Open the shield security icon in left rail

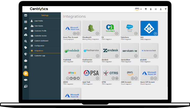(x=26, y=54)
